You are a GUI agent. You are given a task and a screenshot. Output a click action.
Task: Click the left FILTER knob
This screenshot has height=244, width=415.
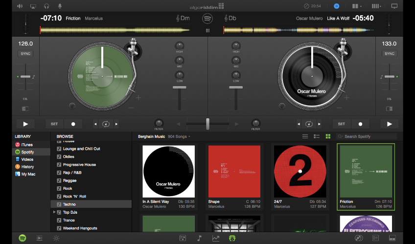coord(159,123)
